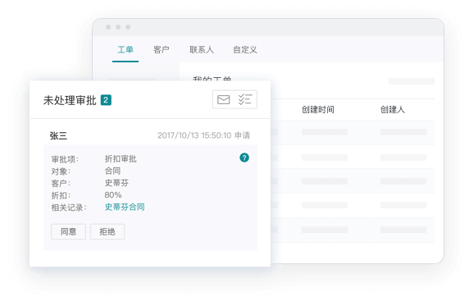The height and width of the screenshot is (306, 469).
Task: Click the unprocessed approvals count badge 2
Action: click(x=106, y=100)
